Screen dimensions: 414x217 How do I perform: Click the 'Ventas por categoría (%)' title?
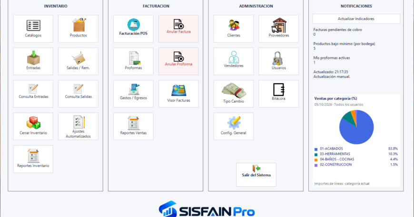[335, 98]
